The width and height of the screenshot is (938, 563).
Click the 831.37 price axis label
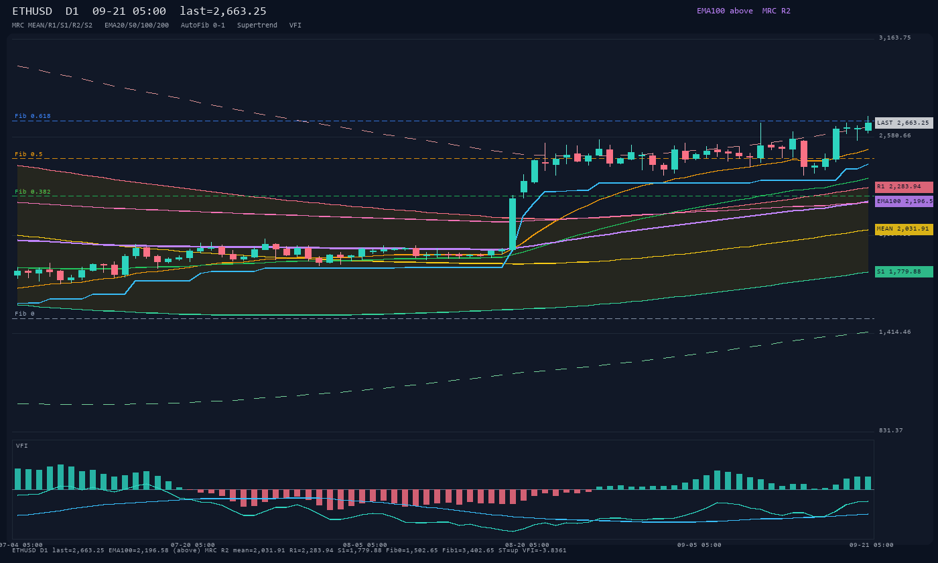[891, 430]
